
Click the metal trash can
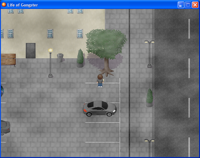coord(60,58)
